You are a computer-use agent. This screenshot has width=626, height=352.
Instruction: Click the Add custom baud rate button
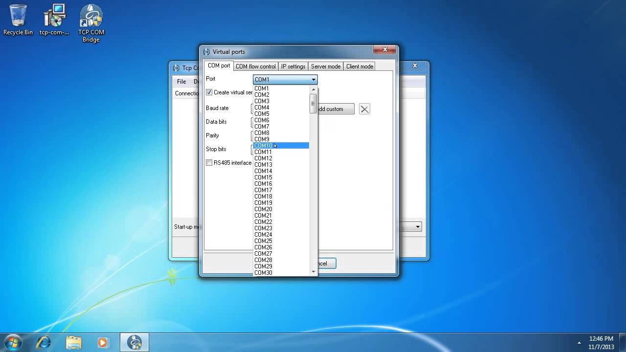coord(335,109)
